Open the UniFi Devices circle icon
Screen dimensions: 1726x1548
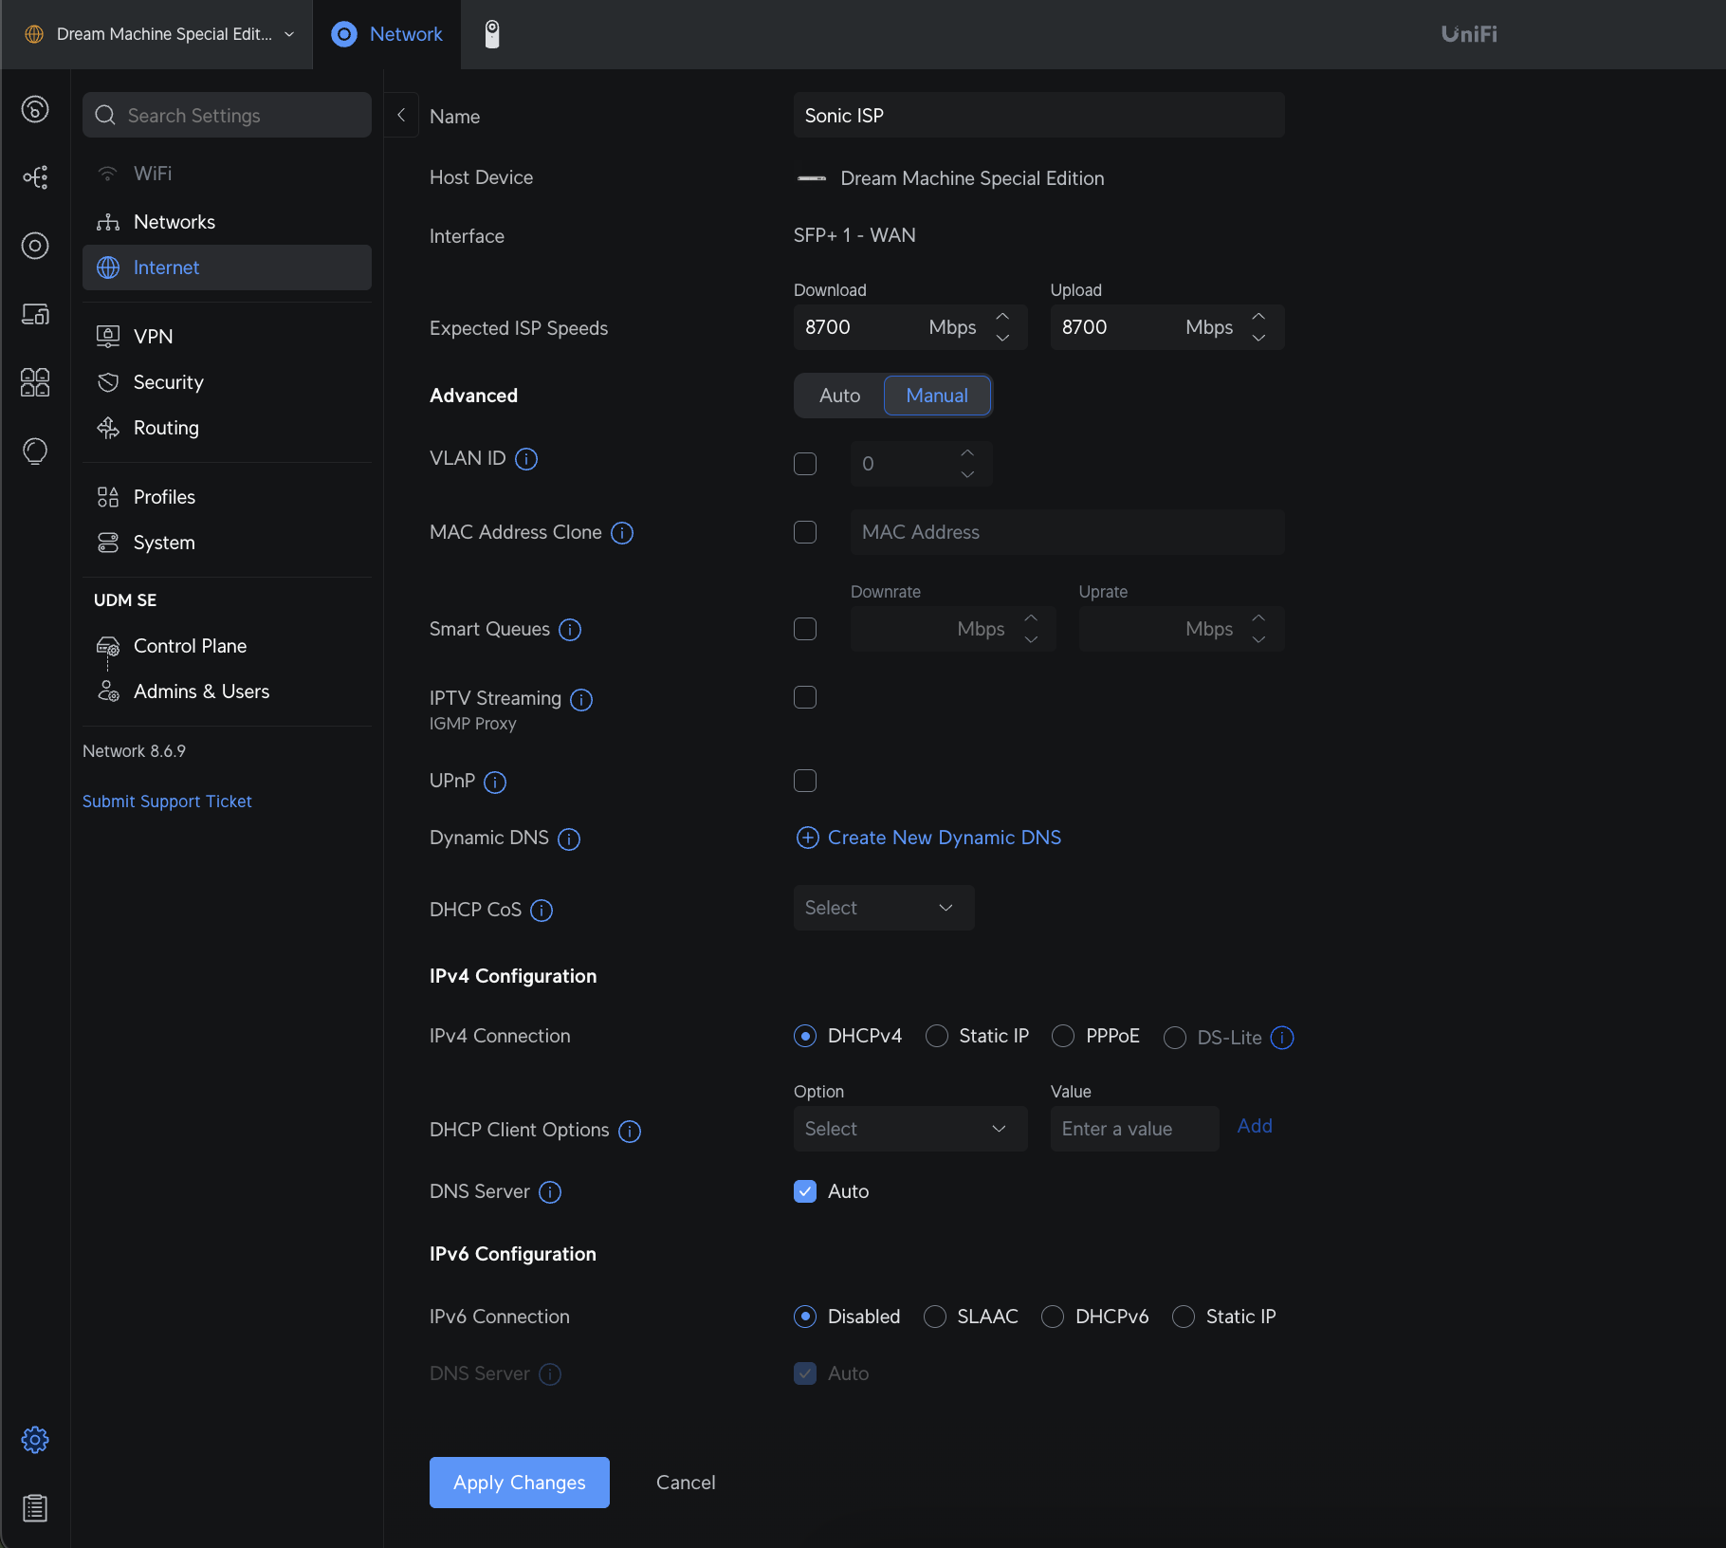(35, 246)
